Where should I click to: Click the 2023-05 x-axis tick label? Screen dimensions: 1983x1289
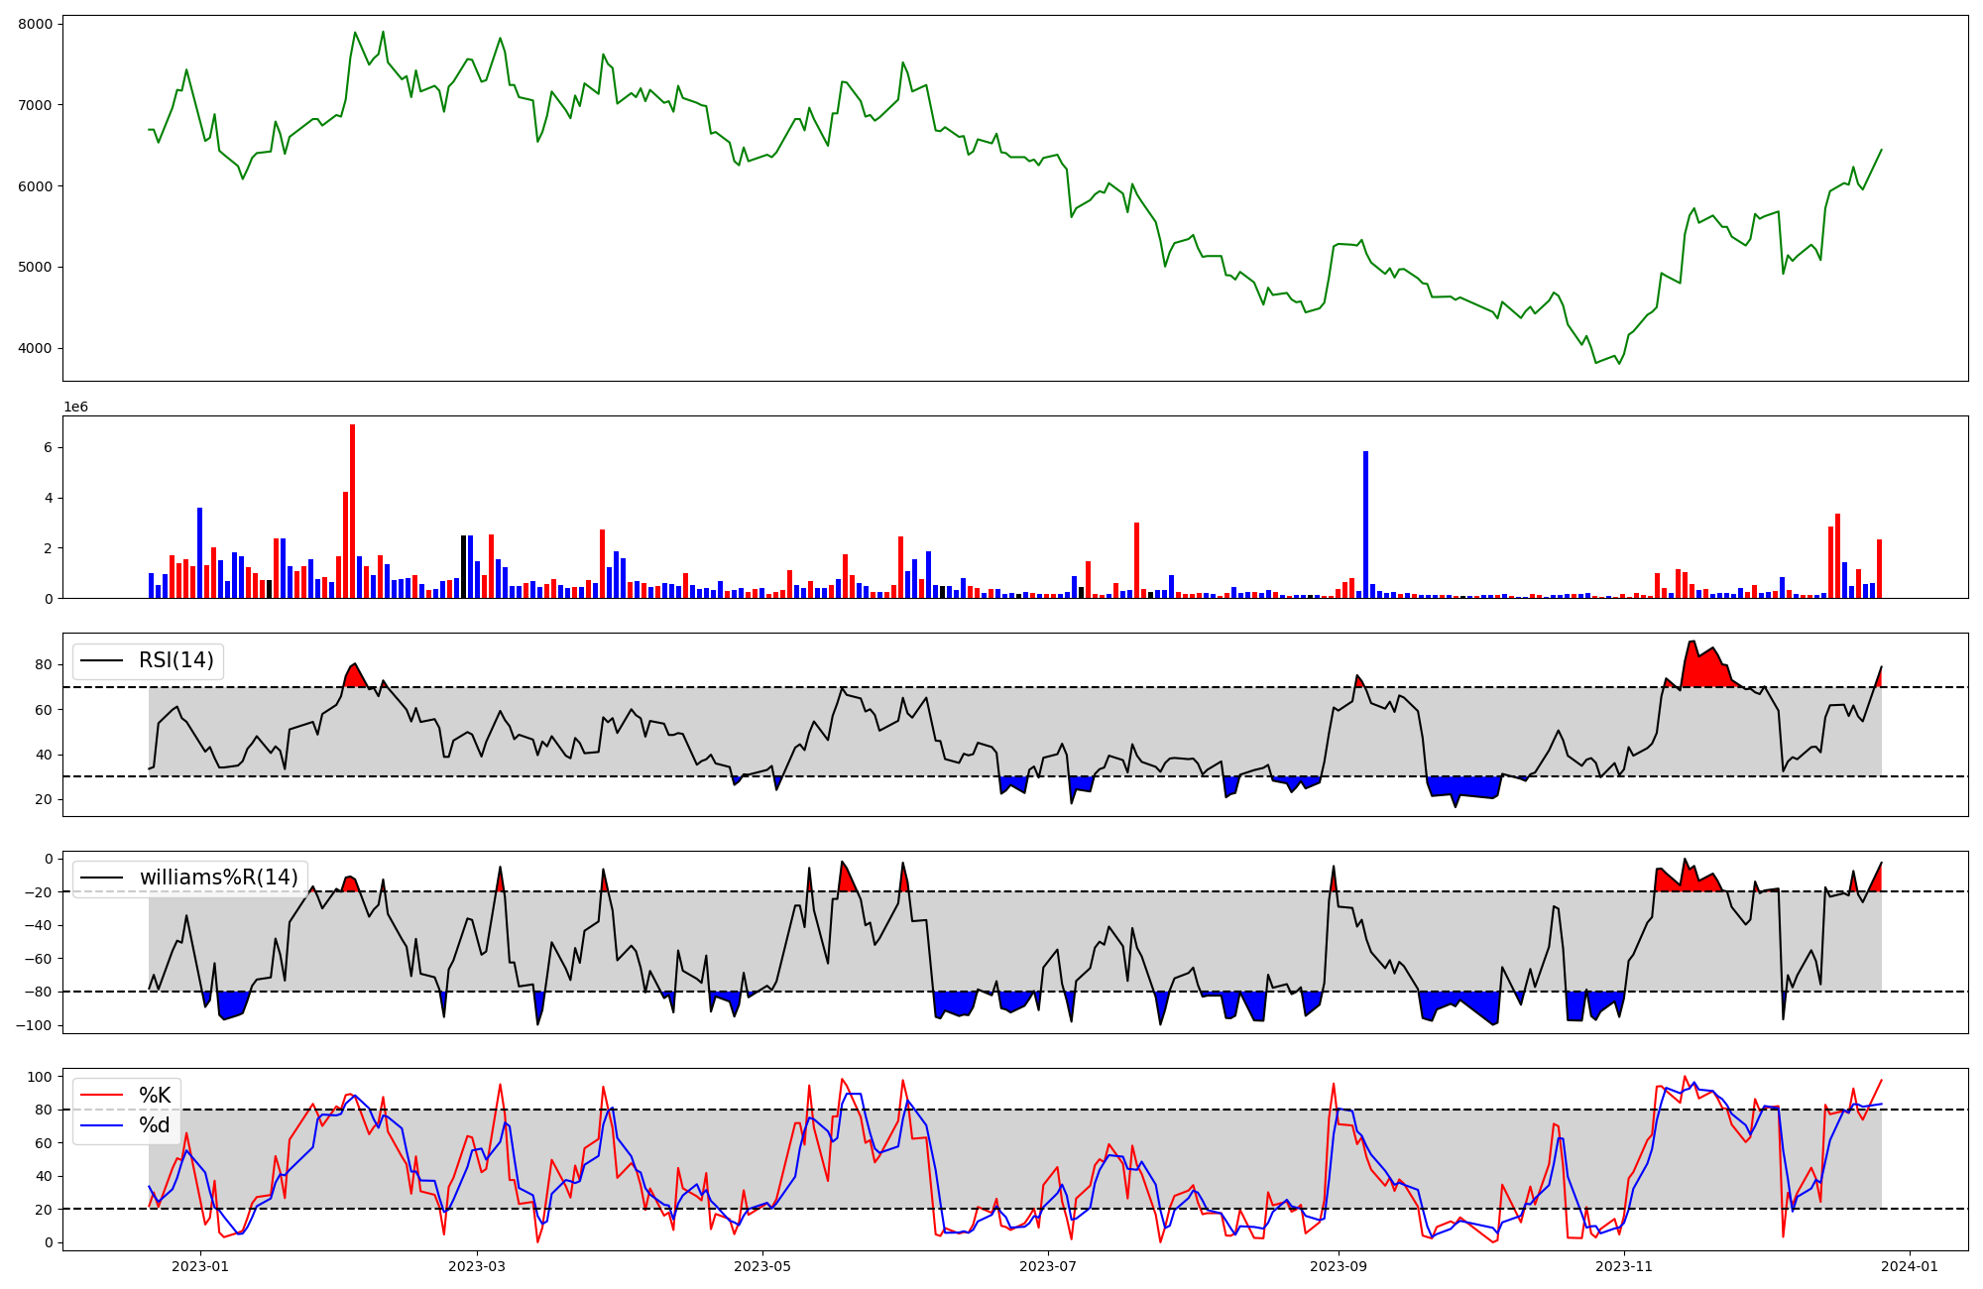click(x=762, y=1266)
